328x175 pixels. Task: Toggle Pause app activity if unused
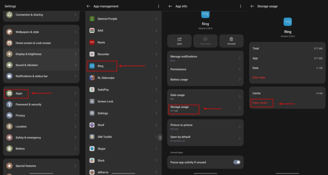pos(237,162)
